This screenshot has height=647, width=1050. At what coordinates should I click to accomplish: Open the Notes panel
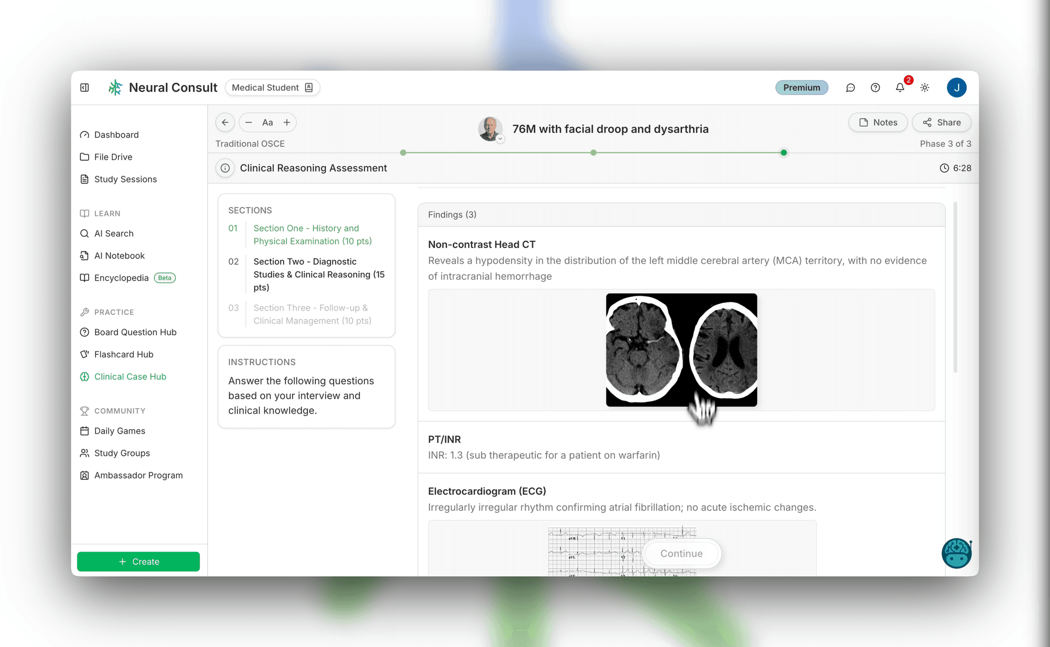tap(878, 123)
